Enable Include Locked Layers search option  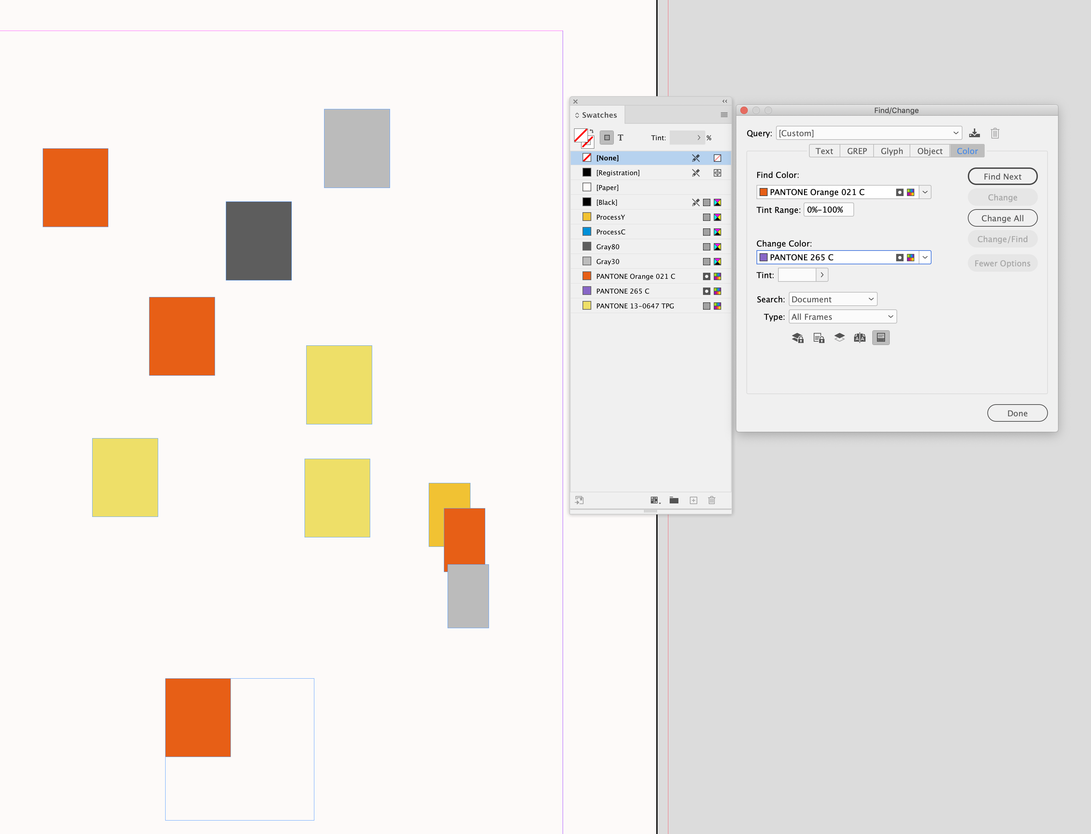pos(798,338)
